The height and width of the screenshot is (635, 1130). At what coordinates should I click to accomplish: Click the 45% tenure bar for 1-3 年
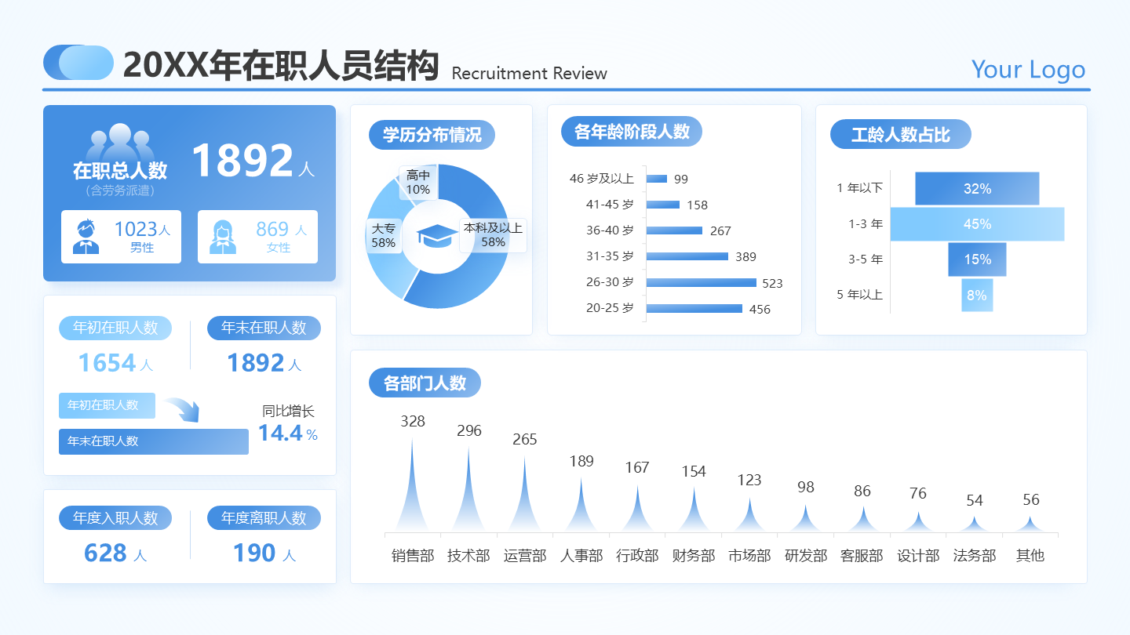(x=978, y=224)
